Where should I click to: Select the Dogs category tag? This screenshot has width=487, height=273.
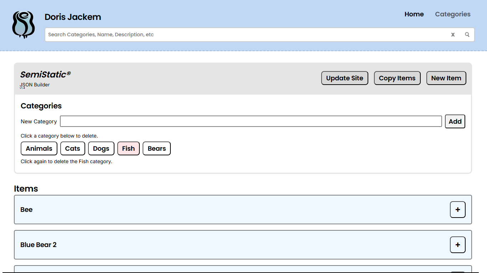pos(101,149)
